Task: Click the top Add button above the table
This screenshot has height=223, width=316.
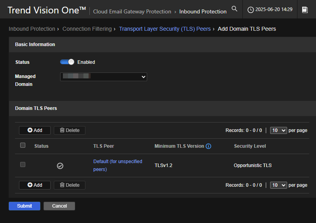Action: [x=35, y=130]
